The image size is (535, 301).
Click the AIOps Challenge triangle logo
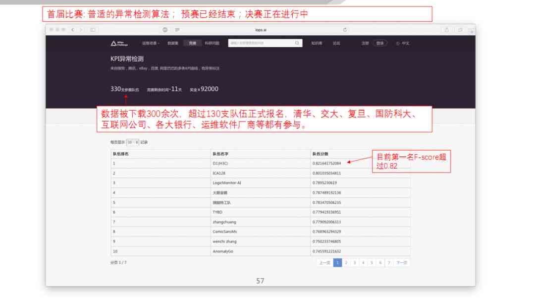[x=119, y=43]
